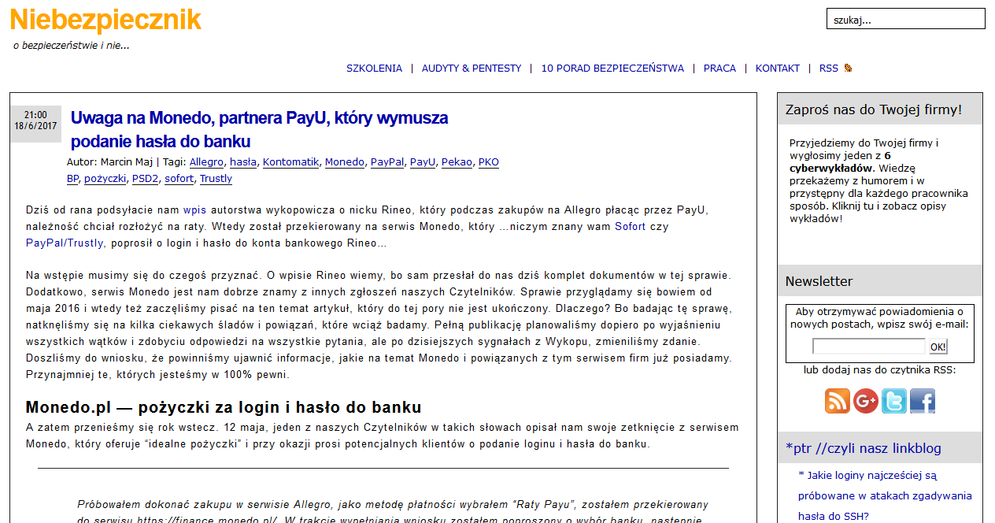The image size is (995, 523).
Task: Open the sofort tag
Action: 179,179
